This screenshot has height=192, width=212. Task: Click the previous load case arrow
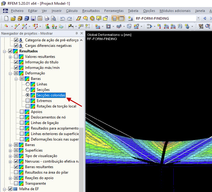[x=205, y=18]
